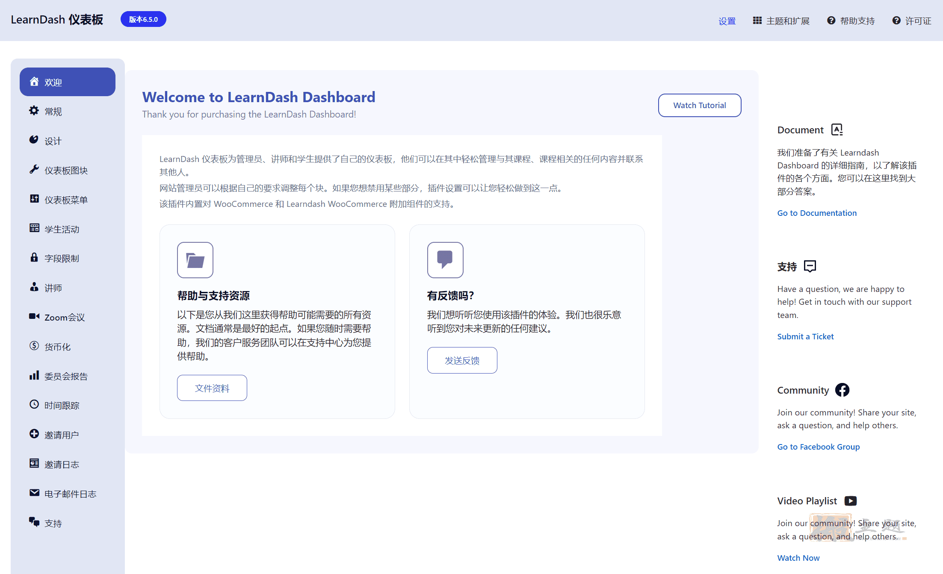Click the clock icon beside 时间跟踪
The image size is (943, 574).
(x=34, y=404)
